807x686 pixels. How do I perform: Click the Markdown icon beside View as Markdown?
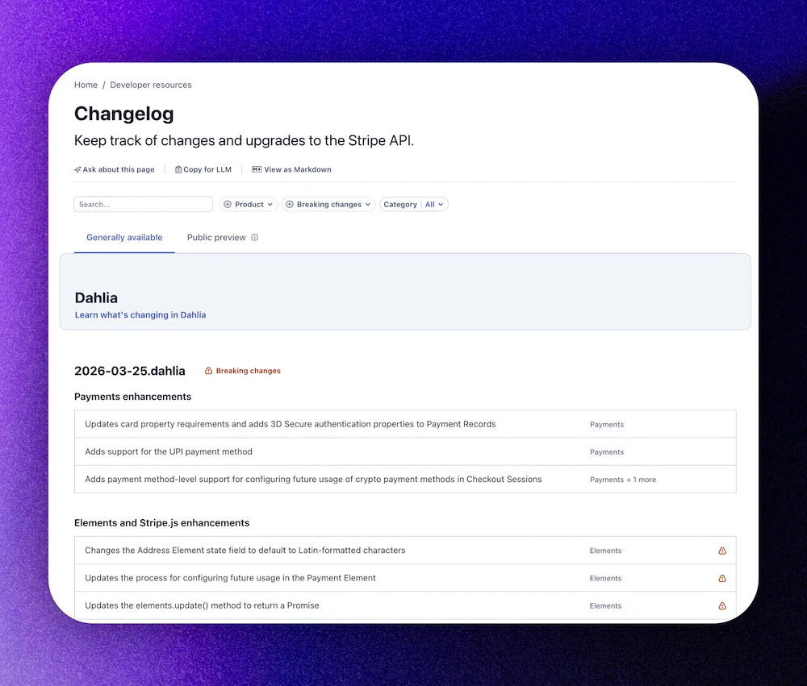pyautogui.click(x=257, y=169)
